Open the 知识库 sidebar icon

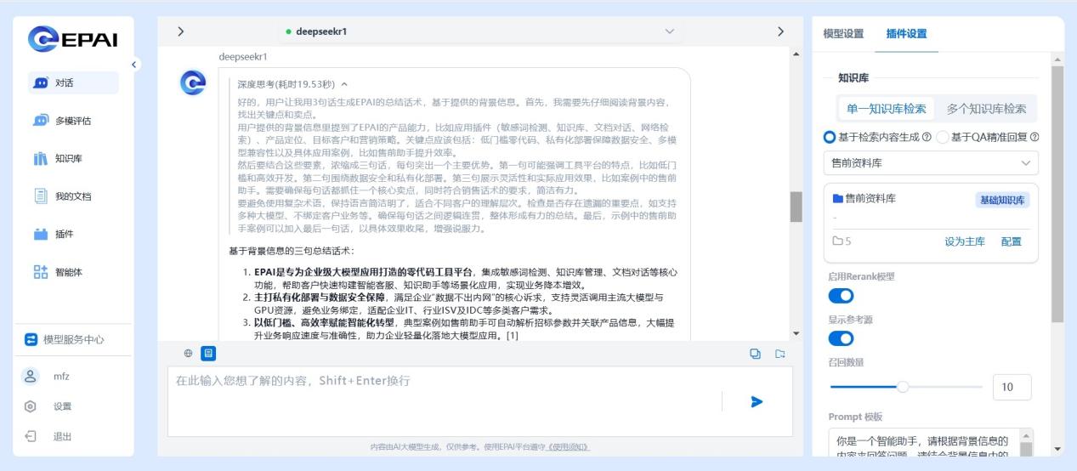point(40,158)
